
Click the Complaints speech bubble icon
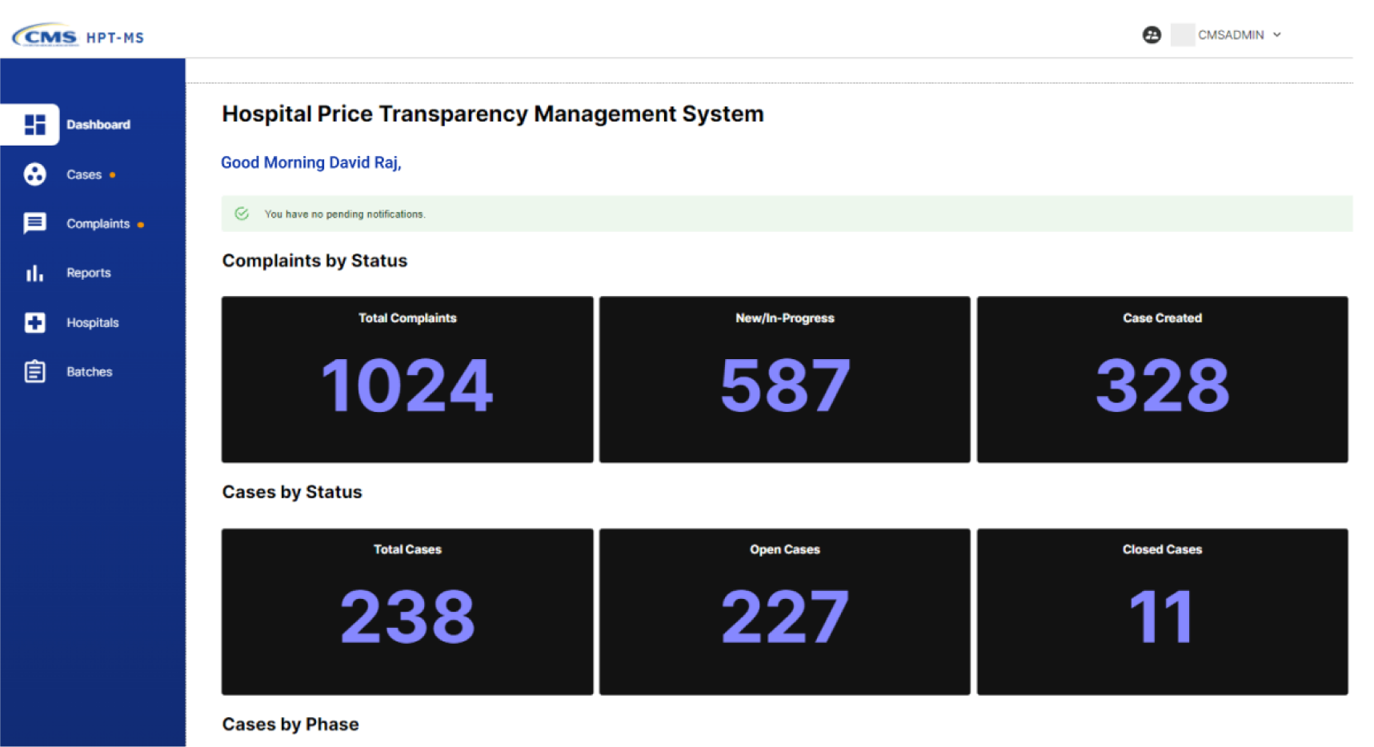pos(34,224)
